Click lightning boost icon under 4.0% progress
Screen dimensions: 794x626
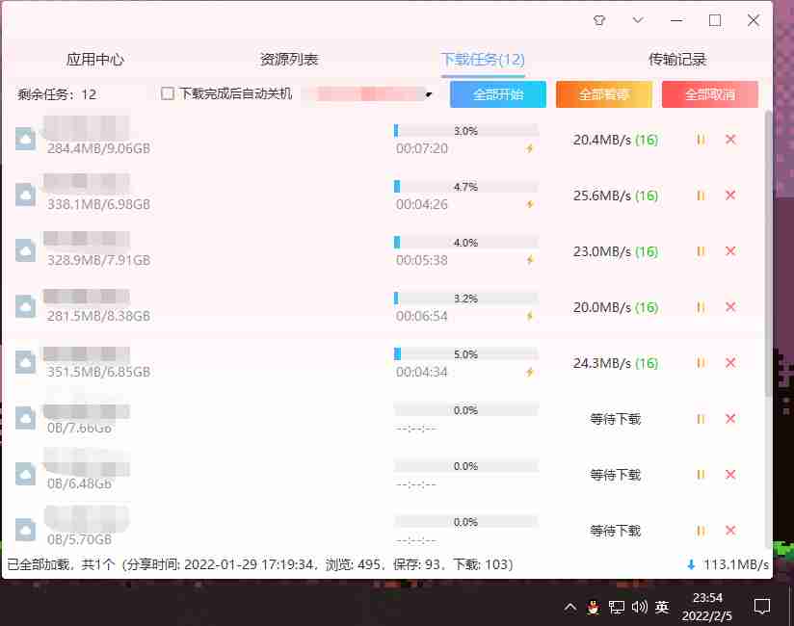(530, 260)
